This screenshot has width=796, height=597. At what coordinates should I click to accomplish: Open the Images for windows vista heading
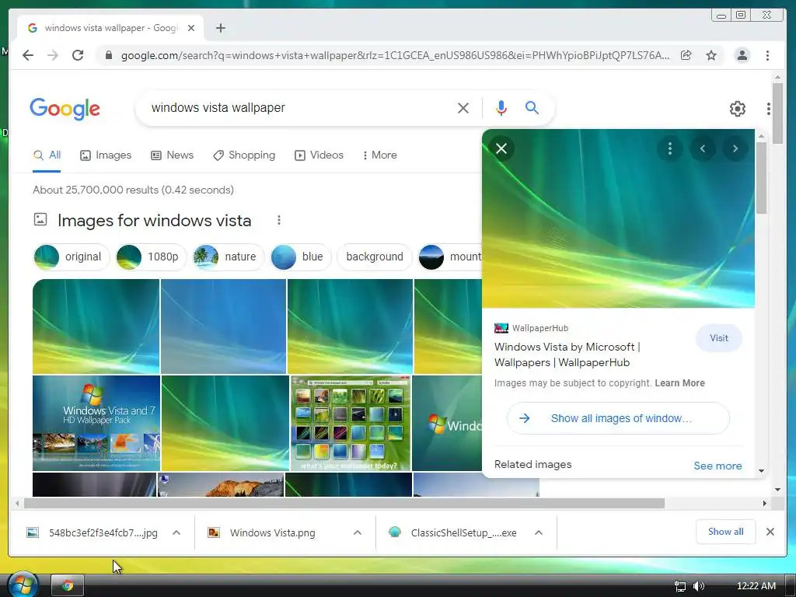pyautogui.click(x=155, y=220)
